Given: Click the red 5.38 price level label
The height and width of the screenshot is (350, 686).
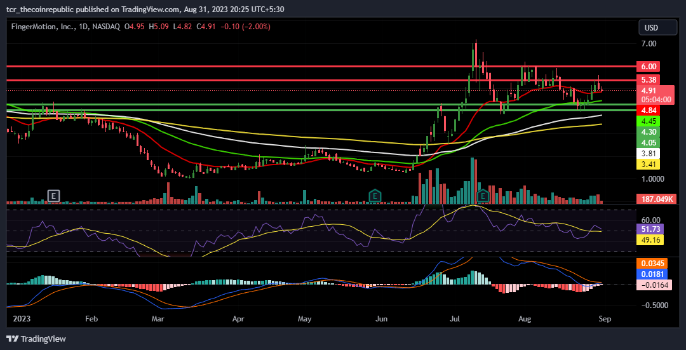Looking at the screenshot, I should click(649, 79).
